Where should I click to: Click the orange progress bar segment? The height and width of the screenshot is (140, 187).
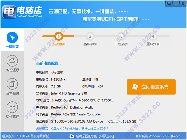click(58, 36)
